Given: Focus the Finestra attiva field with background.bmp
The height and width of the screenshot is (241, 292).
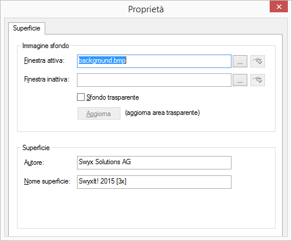Looking at the screenshot, I should 154,61.
